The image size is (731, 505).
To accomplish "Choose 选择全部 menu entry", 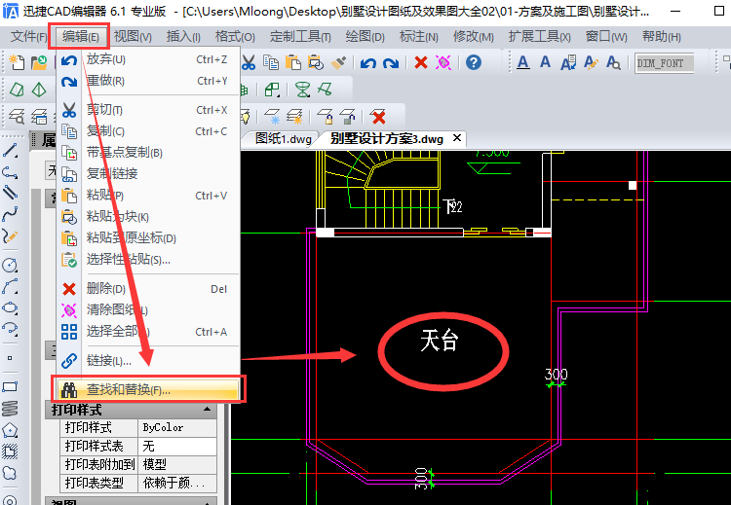I will 148,332.
